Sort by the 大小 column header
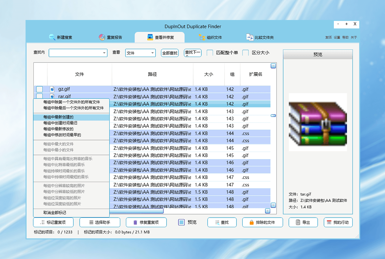 [209, 74]
